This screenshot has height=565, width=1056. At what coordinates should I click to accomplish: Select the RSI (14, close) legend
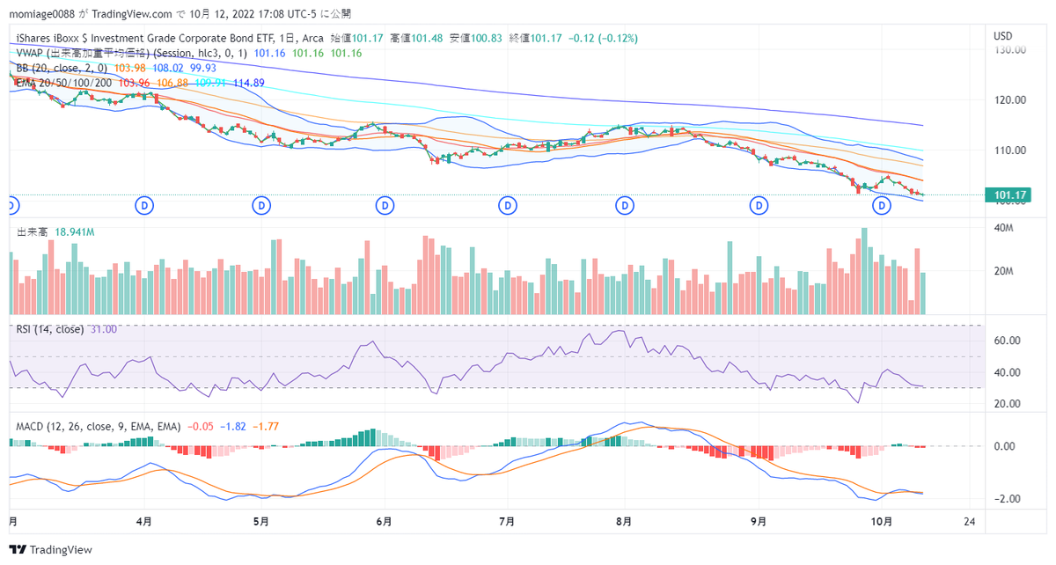click(50, 329)
